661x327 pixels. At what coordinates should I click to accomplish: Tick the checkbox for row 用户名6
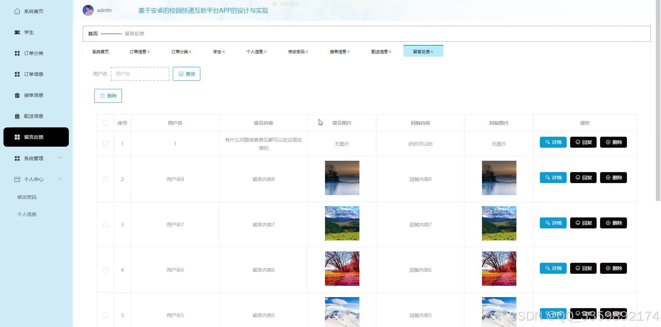tap(105, 270)
